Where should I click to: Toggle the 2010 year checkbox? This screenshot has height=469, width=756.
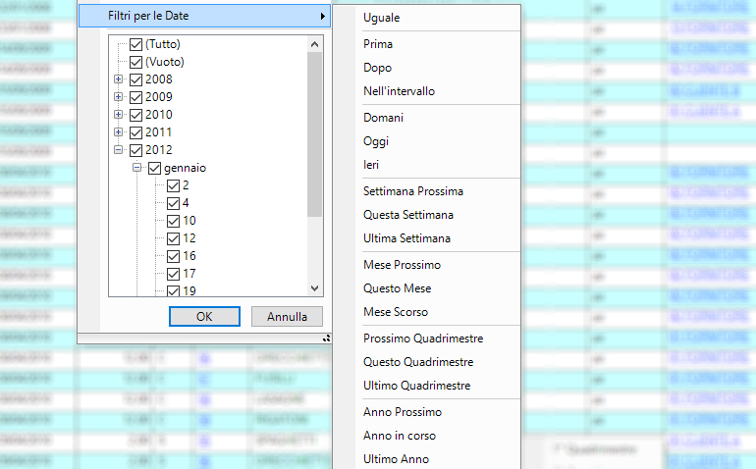136,115
